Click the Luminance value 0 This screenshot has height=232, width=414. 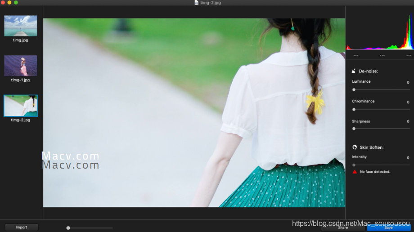(x=408, y=82)
